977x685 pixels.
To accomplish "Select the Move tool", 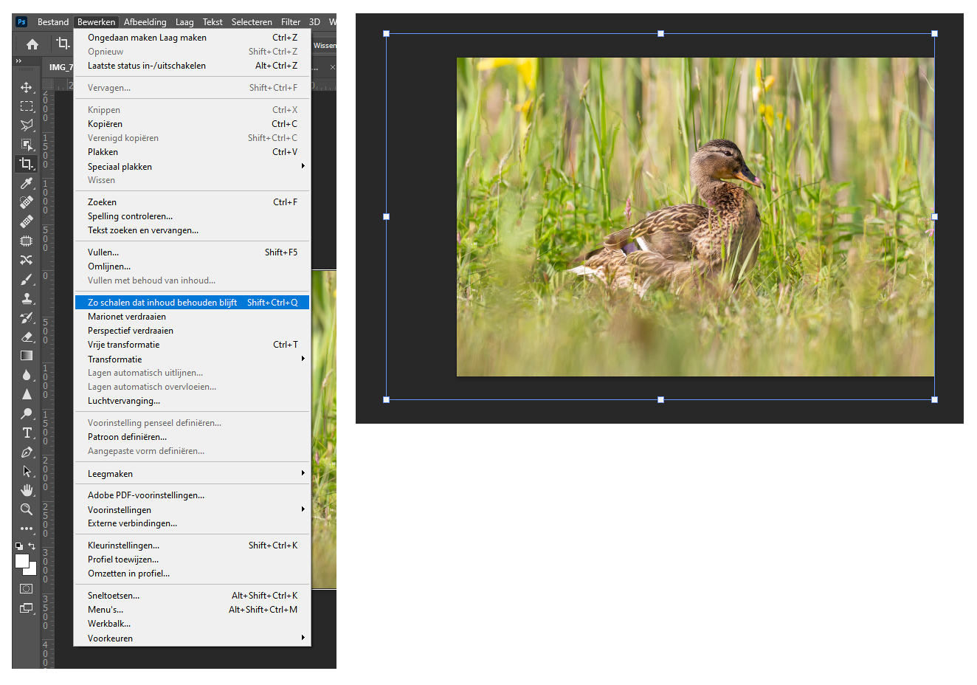I will pos(27,87).
